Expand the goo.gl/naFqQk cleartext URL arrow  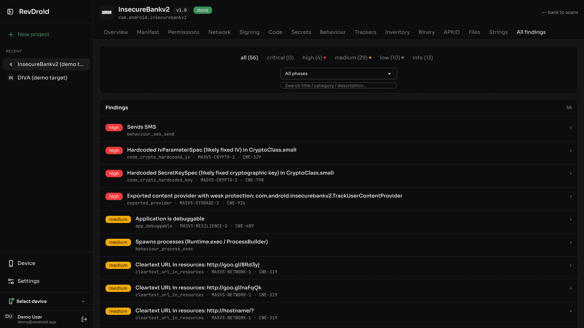571,288
